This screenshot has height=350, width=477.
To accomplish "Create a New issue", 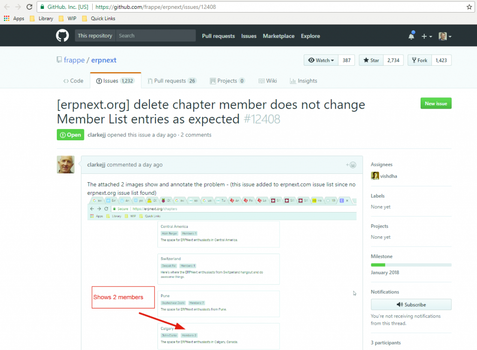I will pos(436,103).
